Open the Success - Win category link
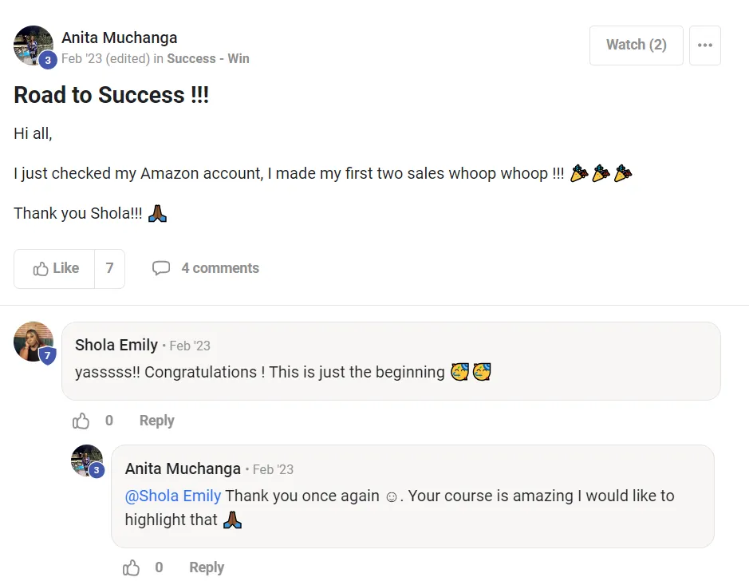Viewport: 749px width, 585px height. 208,58
